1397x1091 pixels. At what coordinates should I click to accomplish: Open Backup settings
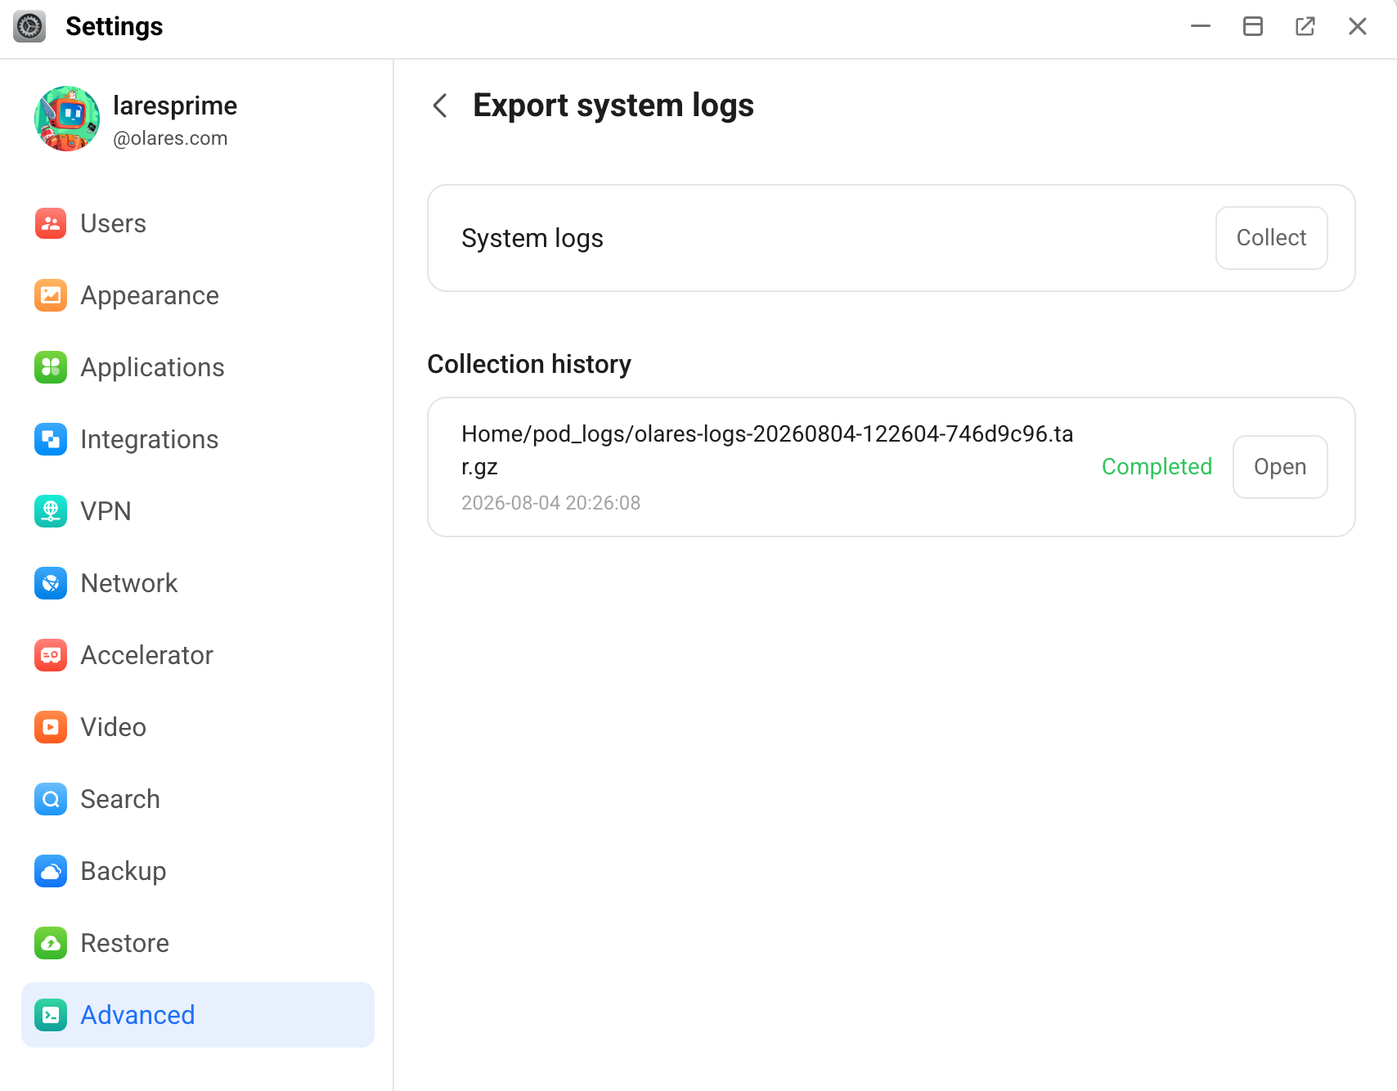pyautogui.click(x=198, y=871)
